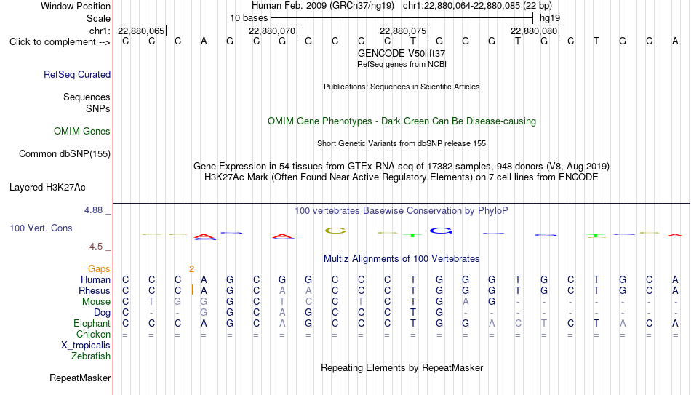Screen dimensions: 691x395
Task: Click the RepeatMasker track label
Action: point(80,378)
